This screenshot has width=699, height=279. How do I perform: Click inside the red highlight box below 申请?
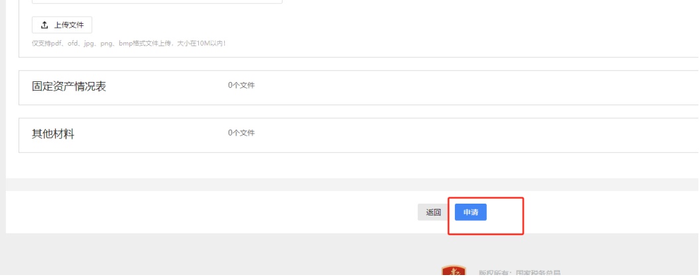click(504, 227)
